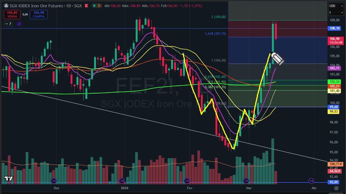
Task: Click the rollover marker icon near Fev
Action: coord(187,181)
